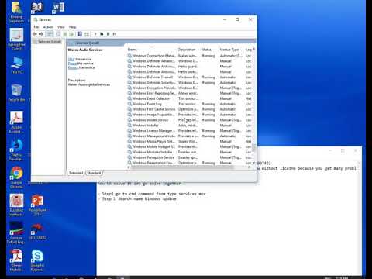Click the Back arrow in Services toolbar
372x279 pixels.
(35, 34)
